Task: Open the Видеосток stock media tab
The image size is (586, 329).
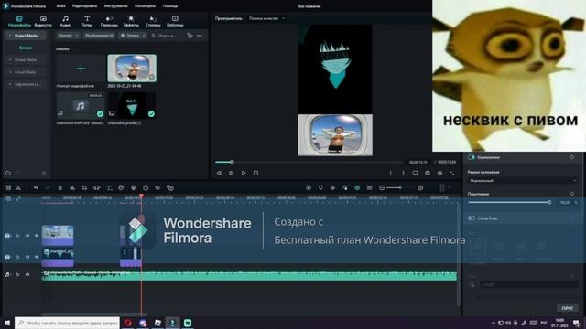Action: coord(43,21)
